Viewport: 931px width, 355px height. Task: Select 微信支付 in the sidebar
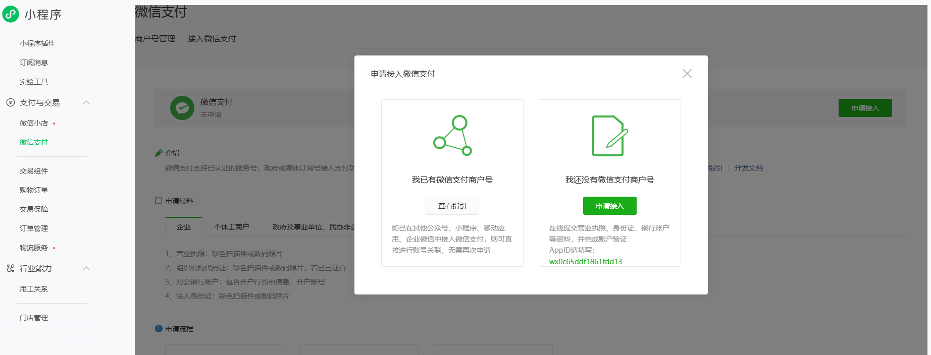pyautogui.click(x=34, y=142)
